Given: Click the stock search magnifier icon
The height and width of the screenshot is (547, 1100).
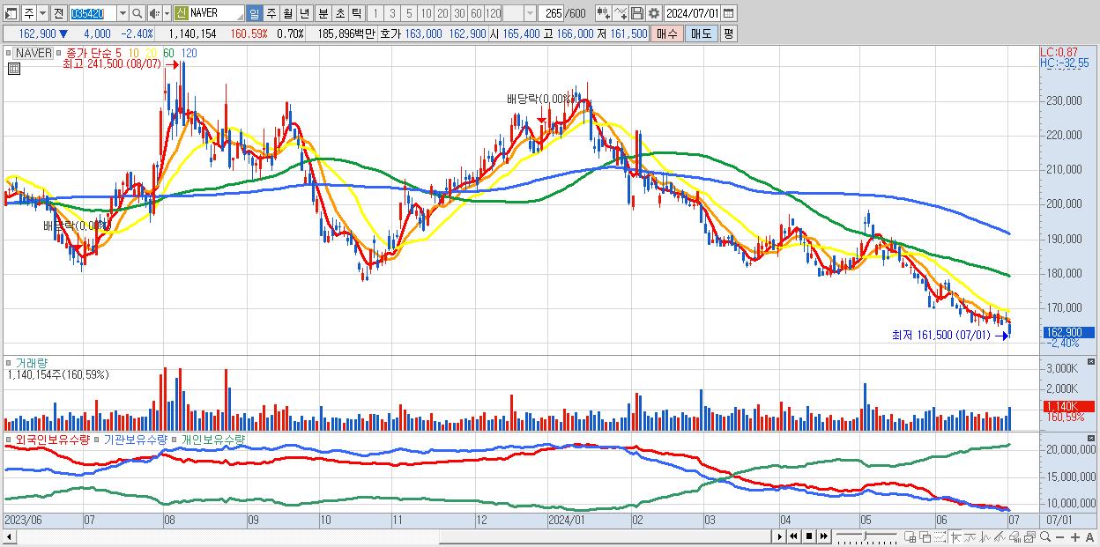Looking at the screenshot, I should [x=137, y=13].
